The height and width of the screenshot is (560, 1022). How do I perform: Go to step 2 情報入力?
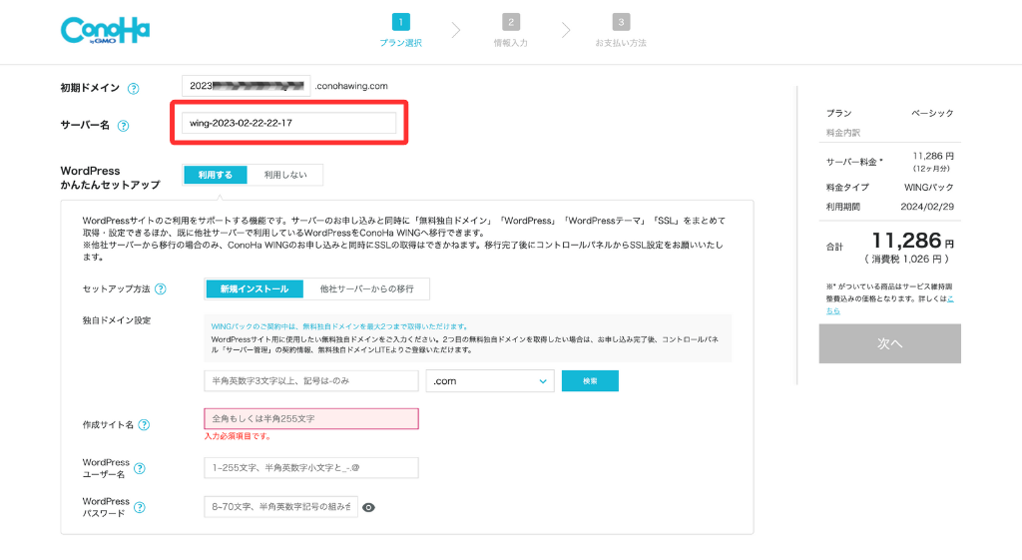510,31
